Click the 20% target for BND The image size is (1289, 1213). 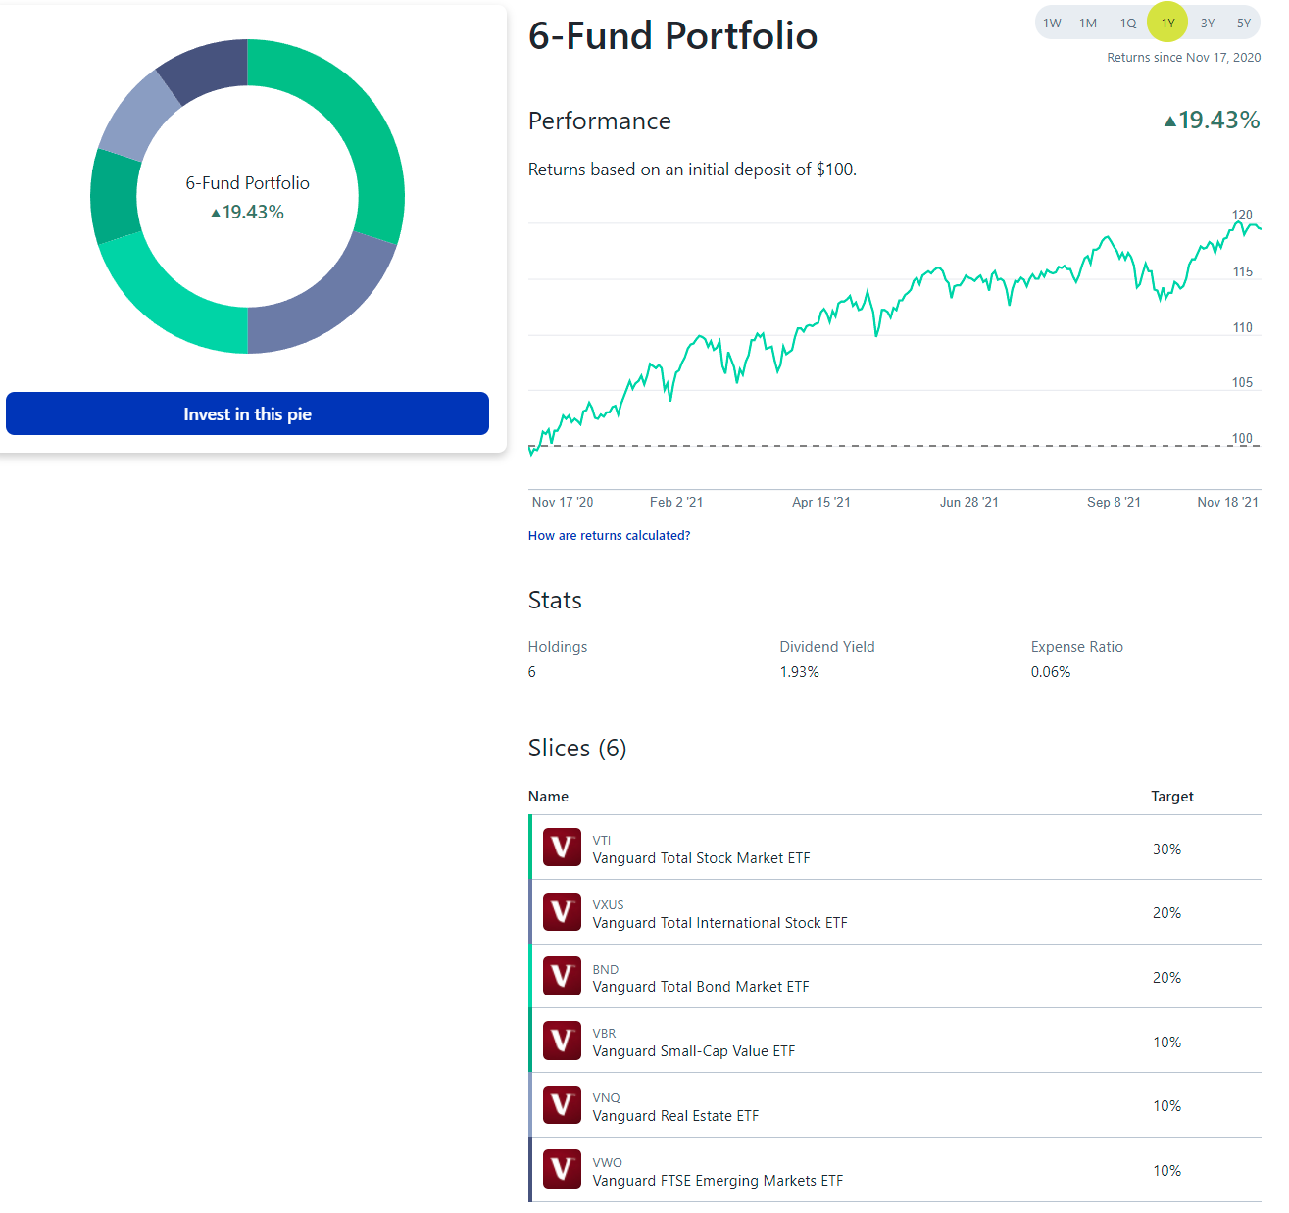click(x=1166, y=977)
